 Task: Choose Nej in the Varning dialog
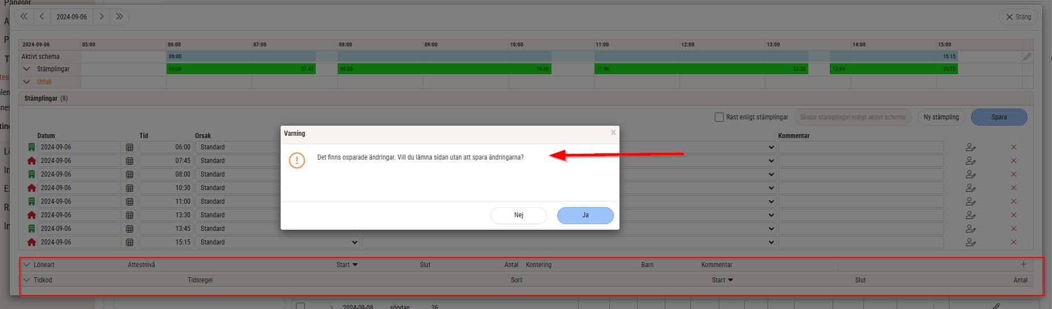click(x=519, y=215)
